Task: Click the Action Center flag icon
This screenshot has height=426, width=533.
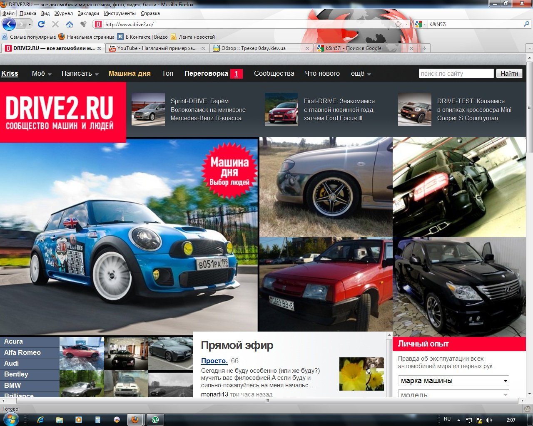Action: pyautogui.click(x=479, y=420)
